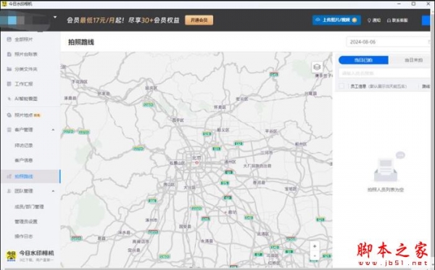Screen dimensions: 435x270
Task: Click the 拍照人员列表为空 empty-list message
Action: [386, 189]
